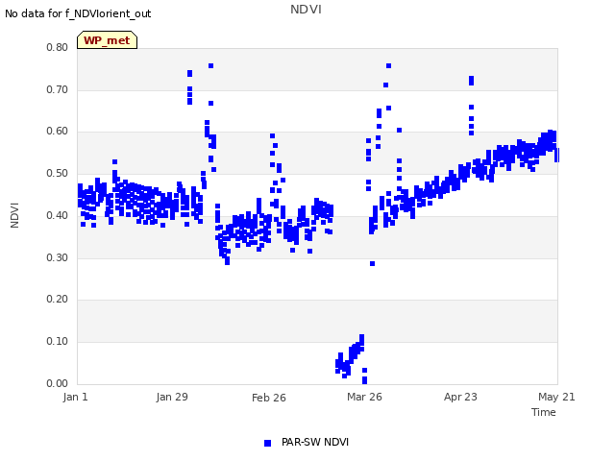
Task: Click the Jan 1 x-axis tick label
Action: [x=75, y=397]
